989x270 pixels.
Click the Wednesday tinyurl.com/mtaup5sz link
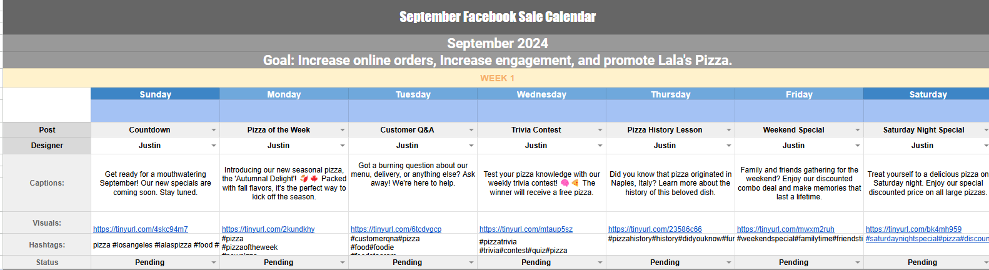tap(526, 229)
